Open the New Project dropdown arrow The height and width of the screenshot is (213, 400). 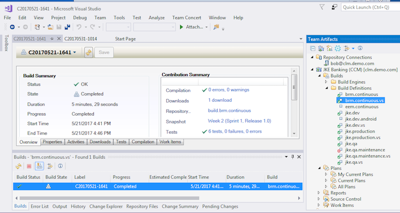[x=44, y=27]
